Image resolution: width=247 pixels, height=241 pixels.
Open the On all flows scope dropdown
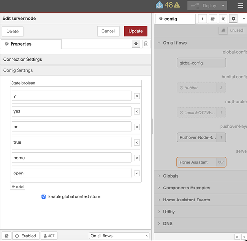point(119,236)
